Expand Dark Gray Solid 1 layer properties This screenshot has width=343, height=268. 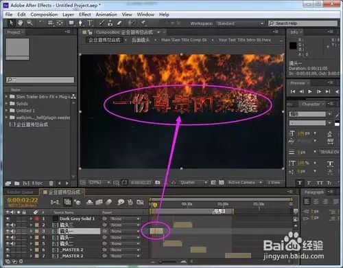pos(31,219)
